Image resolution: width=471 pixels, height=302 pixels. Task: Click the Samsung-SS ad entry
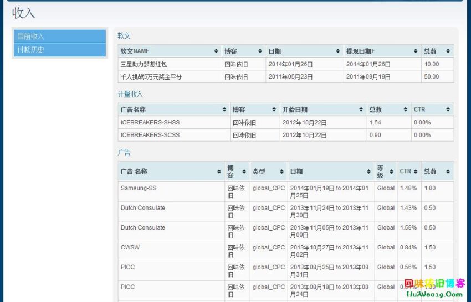pos(139,188)
